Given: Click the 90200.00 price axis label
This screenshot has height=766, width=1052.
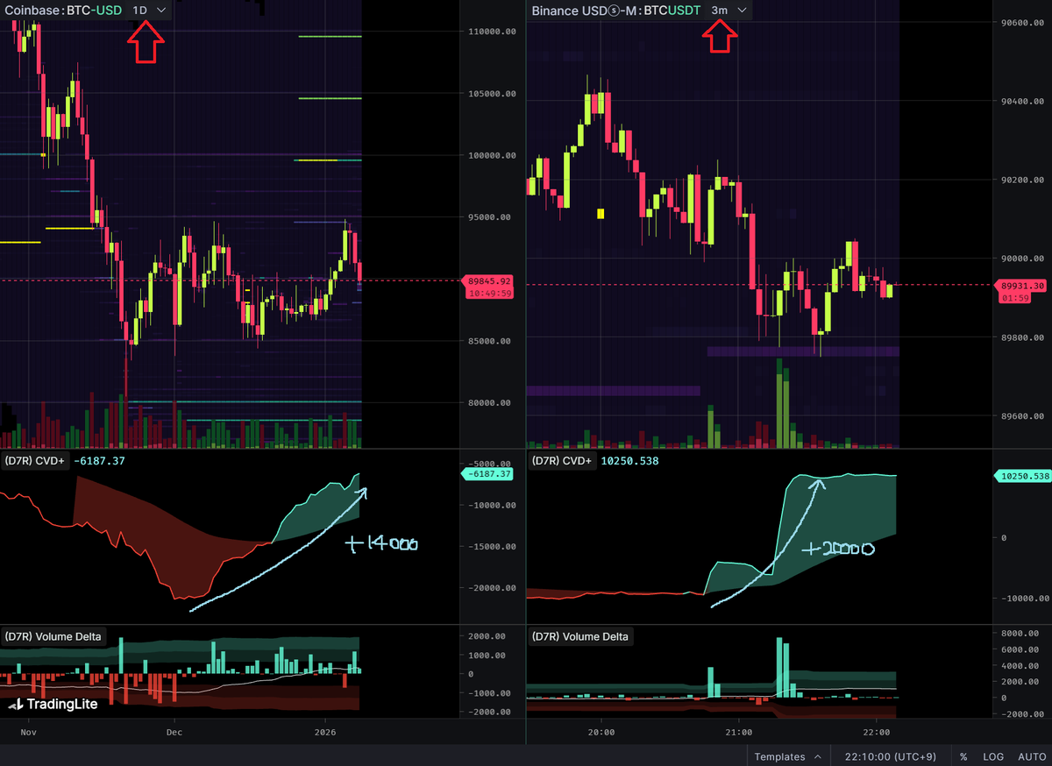Looking at the screenshot, I should click(1022, 181).
